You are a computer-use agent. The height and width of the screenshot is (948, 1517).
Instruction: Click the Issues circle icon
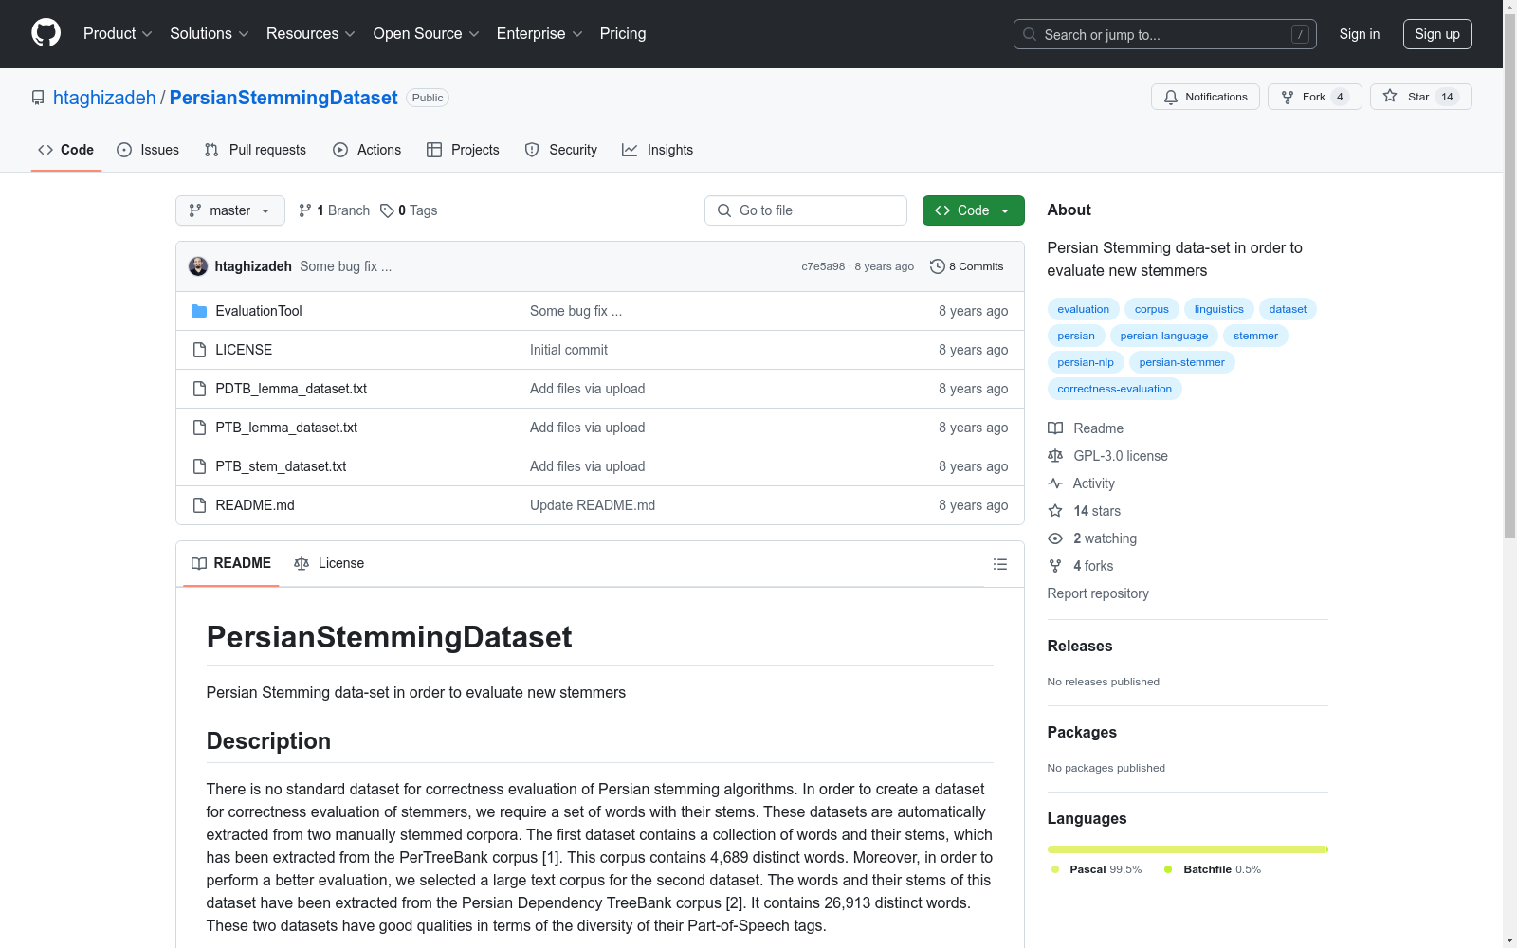[x=124, y=150]
